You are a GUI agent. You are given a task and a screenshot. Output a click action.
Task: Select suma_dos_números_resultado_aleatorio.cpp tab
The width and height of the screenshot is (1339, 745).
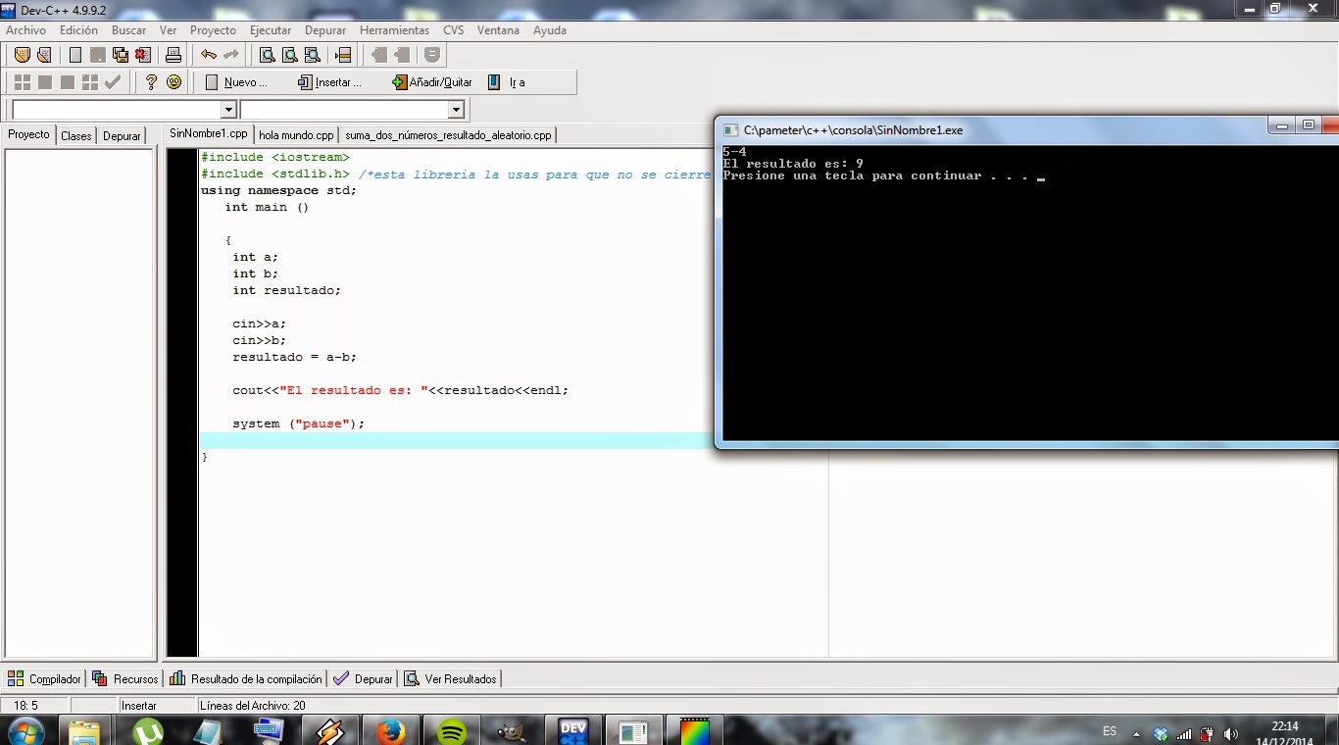(448, 135)
